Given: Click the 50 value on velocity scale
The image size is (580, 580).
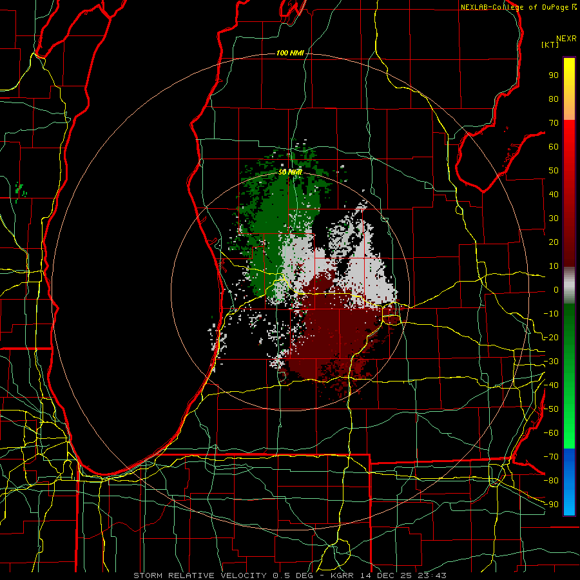Looking at the screenshot, I should coord(554,171).
